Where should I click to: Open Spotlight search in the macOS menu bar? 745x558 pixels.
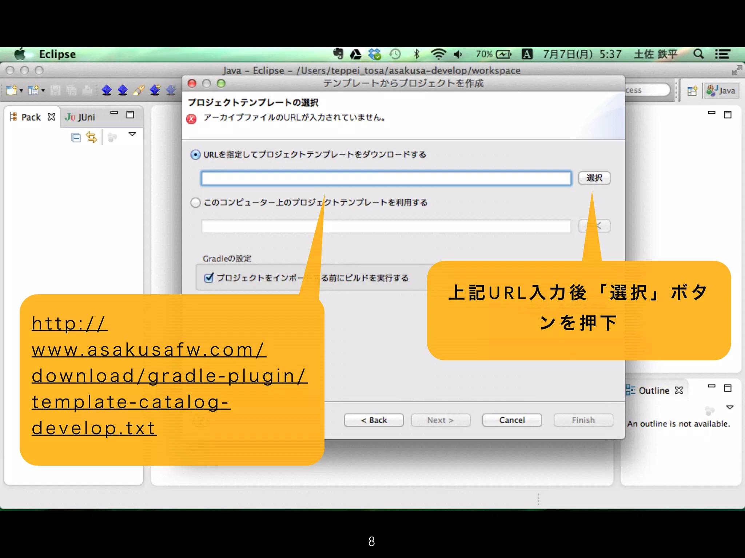click(698, 54)
